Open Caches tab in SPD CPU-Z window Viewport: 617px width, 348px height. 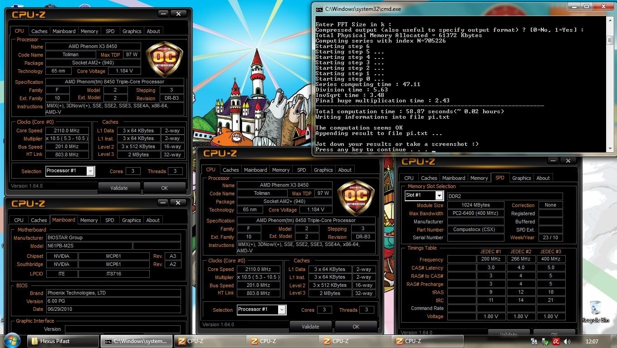(429, 178)
